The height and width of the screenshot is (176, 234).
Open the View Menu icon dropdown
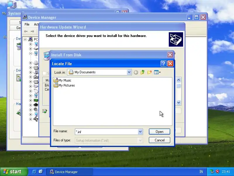(157, 72)
